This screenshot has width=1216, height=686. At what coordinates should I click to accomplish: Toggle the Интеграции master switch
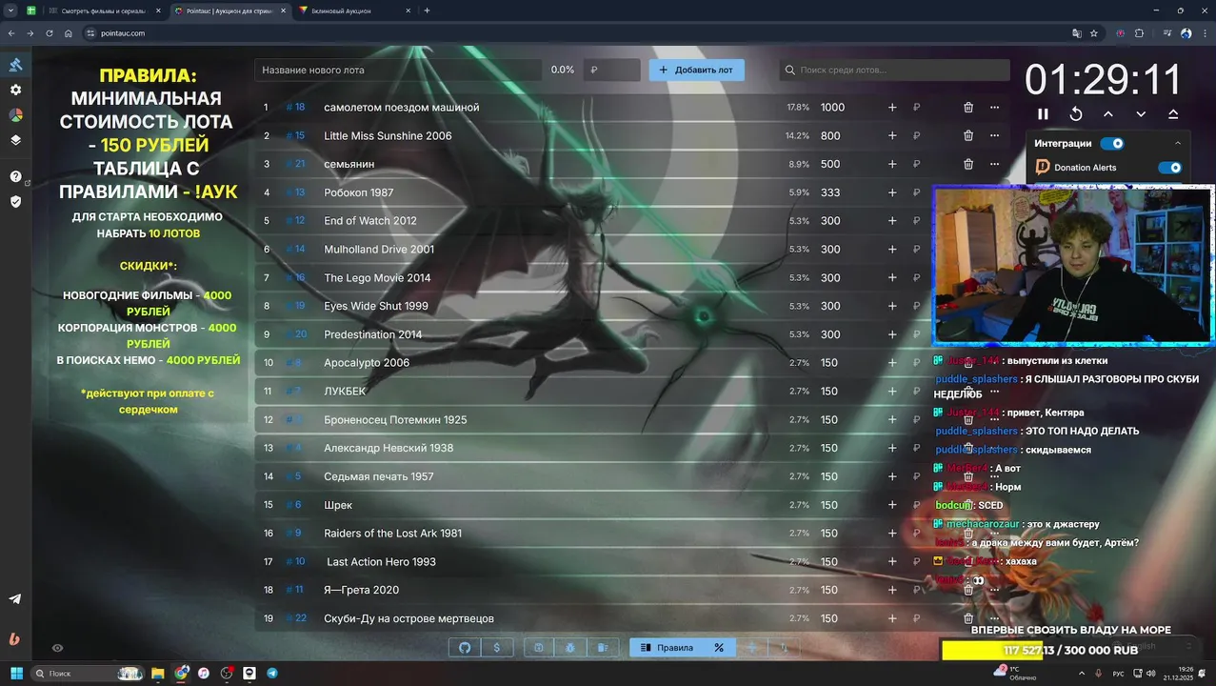pyautogui.click(x=1112, y=144)
